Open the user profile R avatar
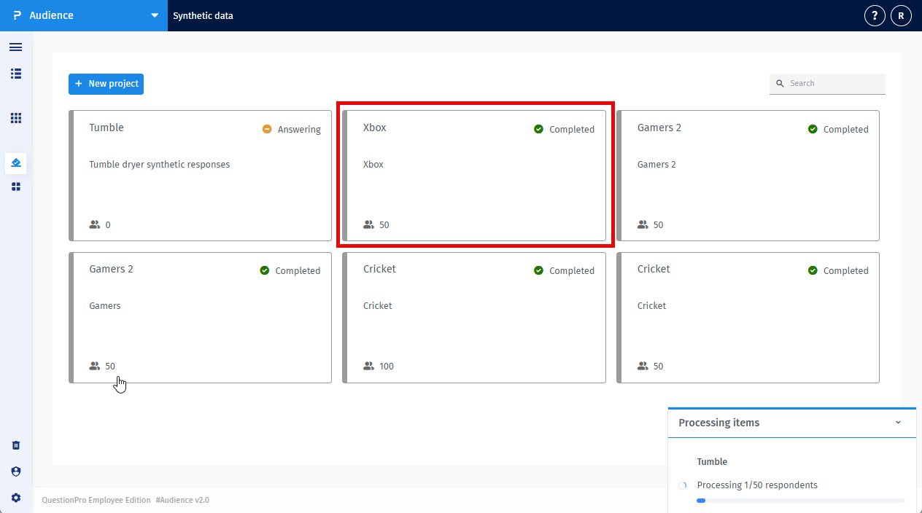 (901, 15)
